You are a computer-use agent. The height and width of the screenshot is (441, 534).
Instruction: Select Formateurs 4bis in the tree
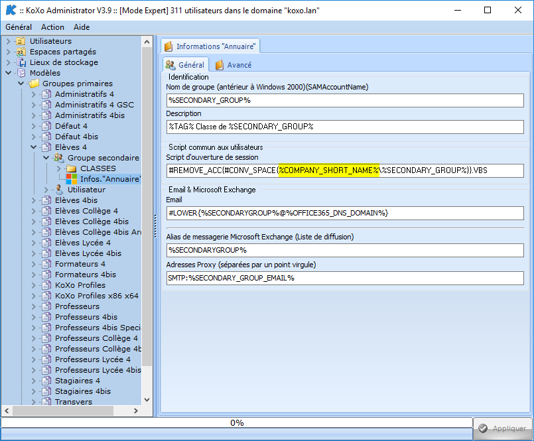(x=86, y=275)
